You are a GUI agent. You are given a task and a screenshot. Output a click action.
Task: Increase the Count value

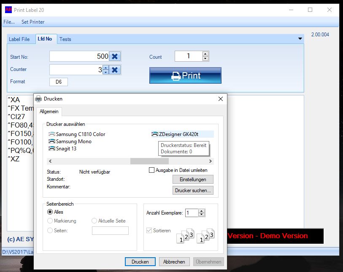click(205, 54)
